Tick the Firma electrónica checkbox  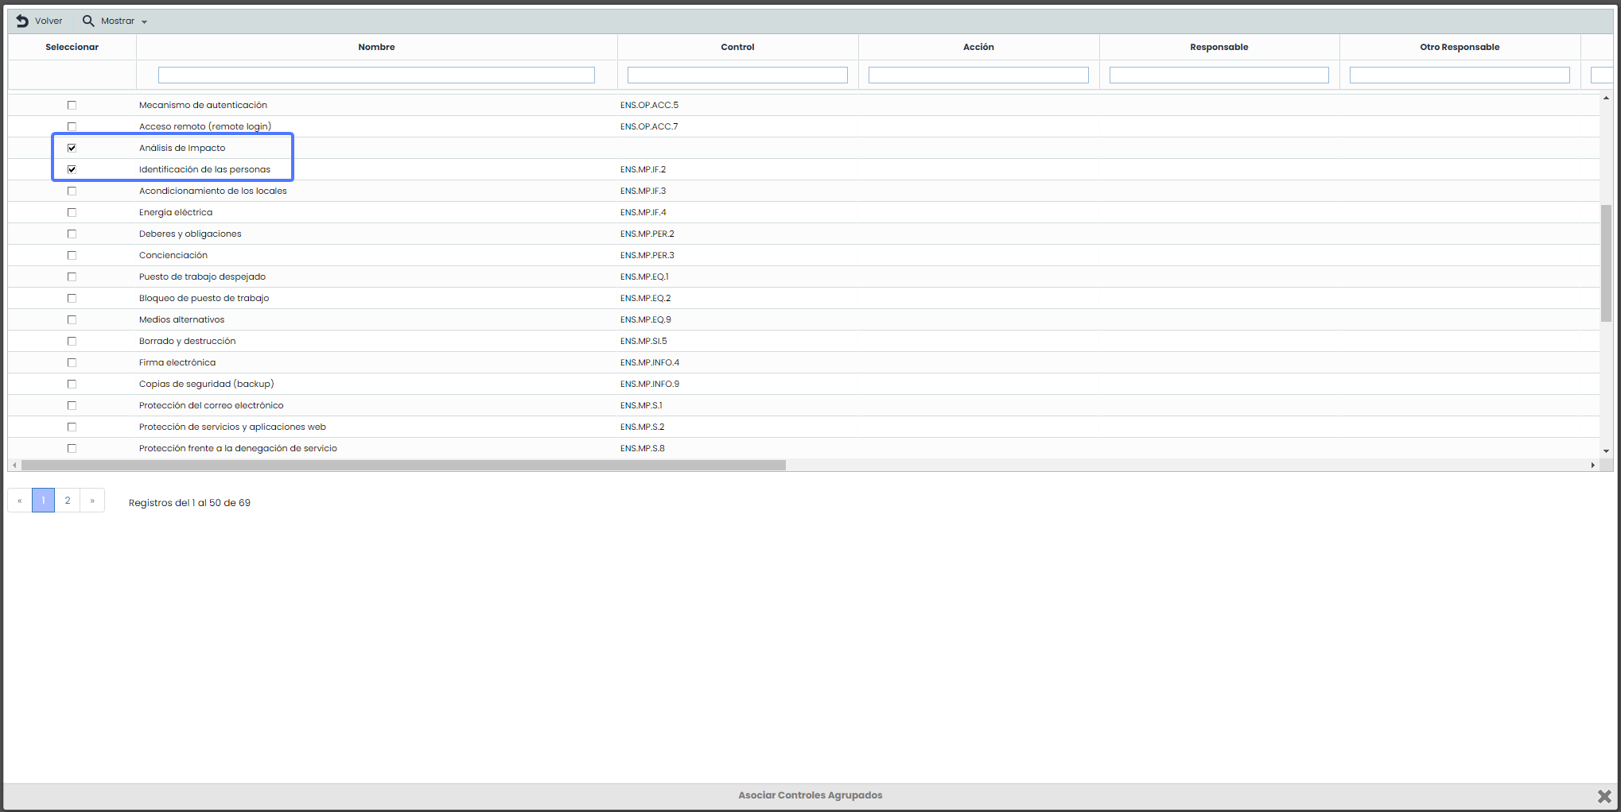(72, 362)
